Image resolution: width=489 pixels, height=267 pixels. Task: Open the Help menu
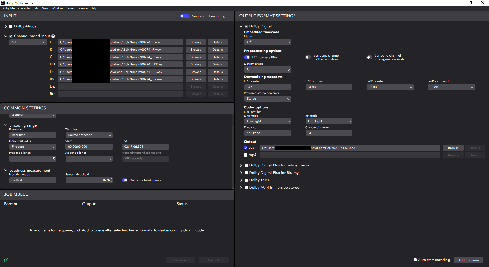(x=94, y=8)
